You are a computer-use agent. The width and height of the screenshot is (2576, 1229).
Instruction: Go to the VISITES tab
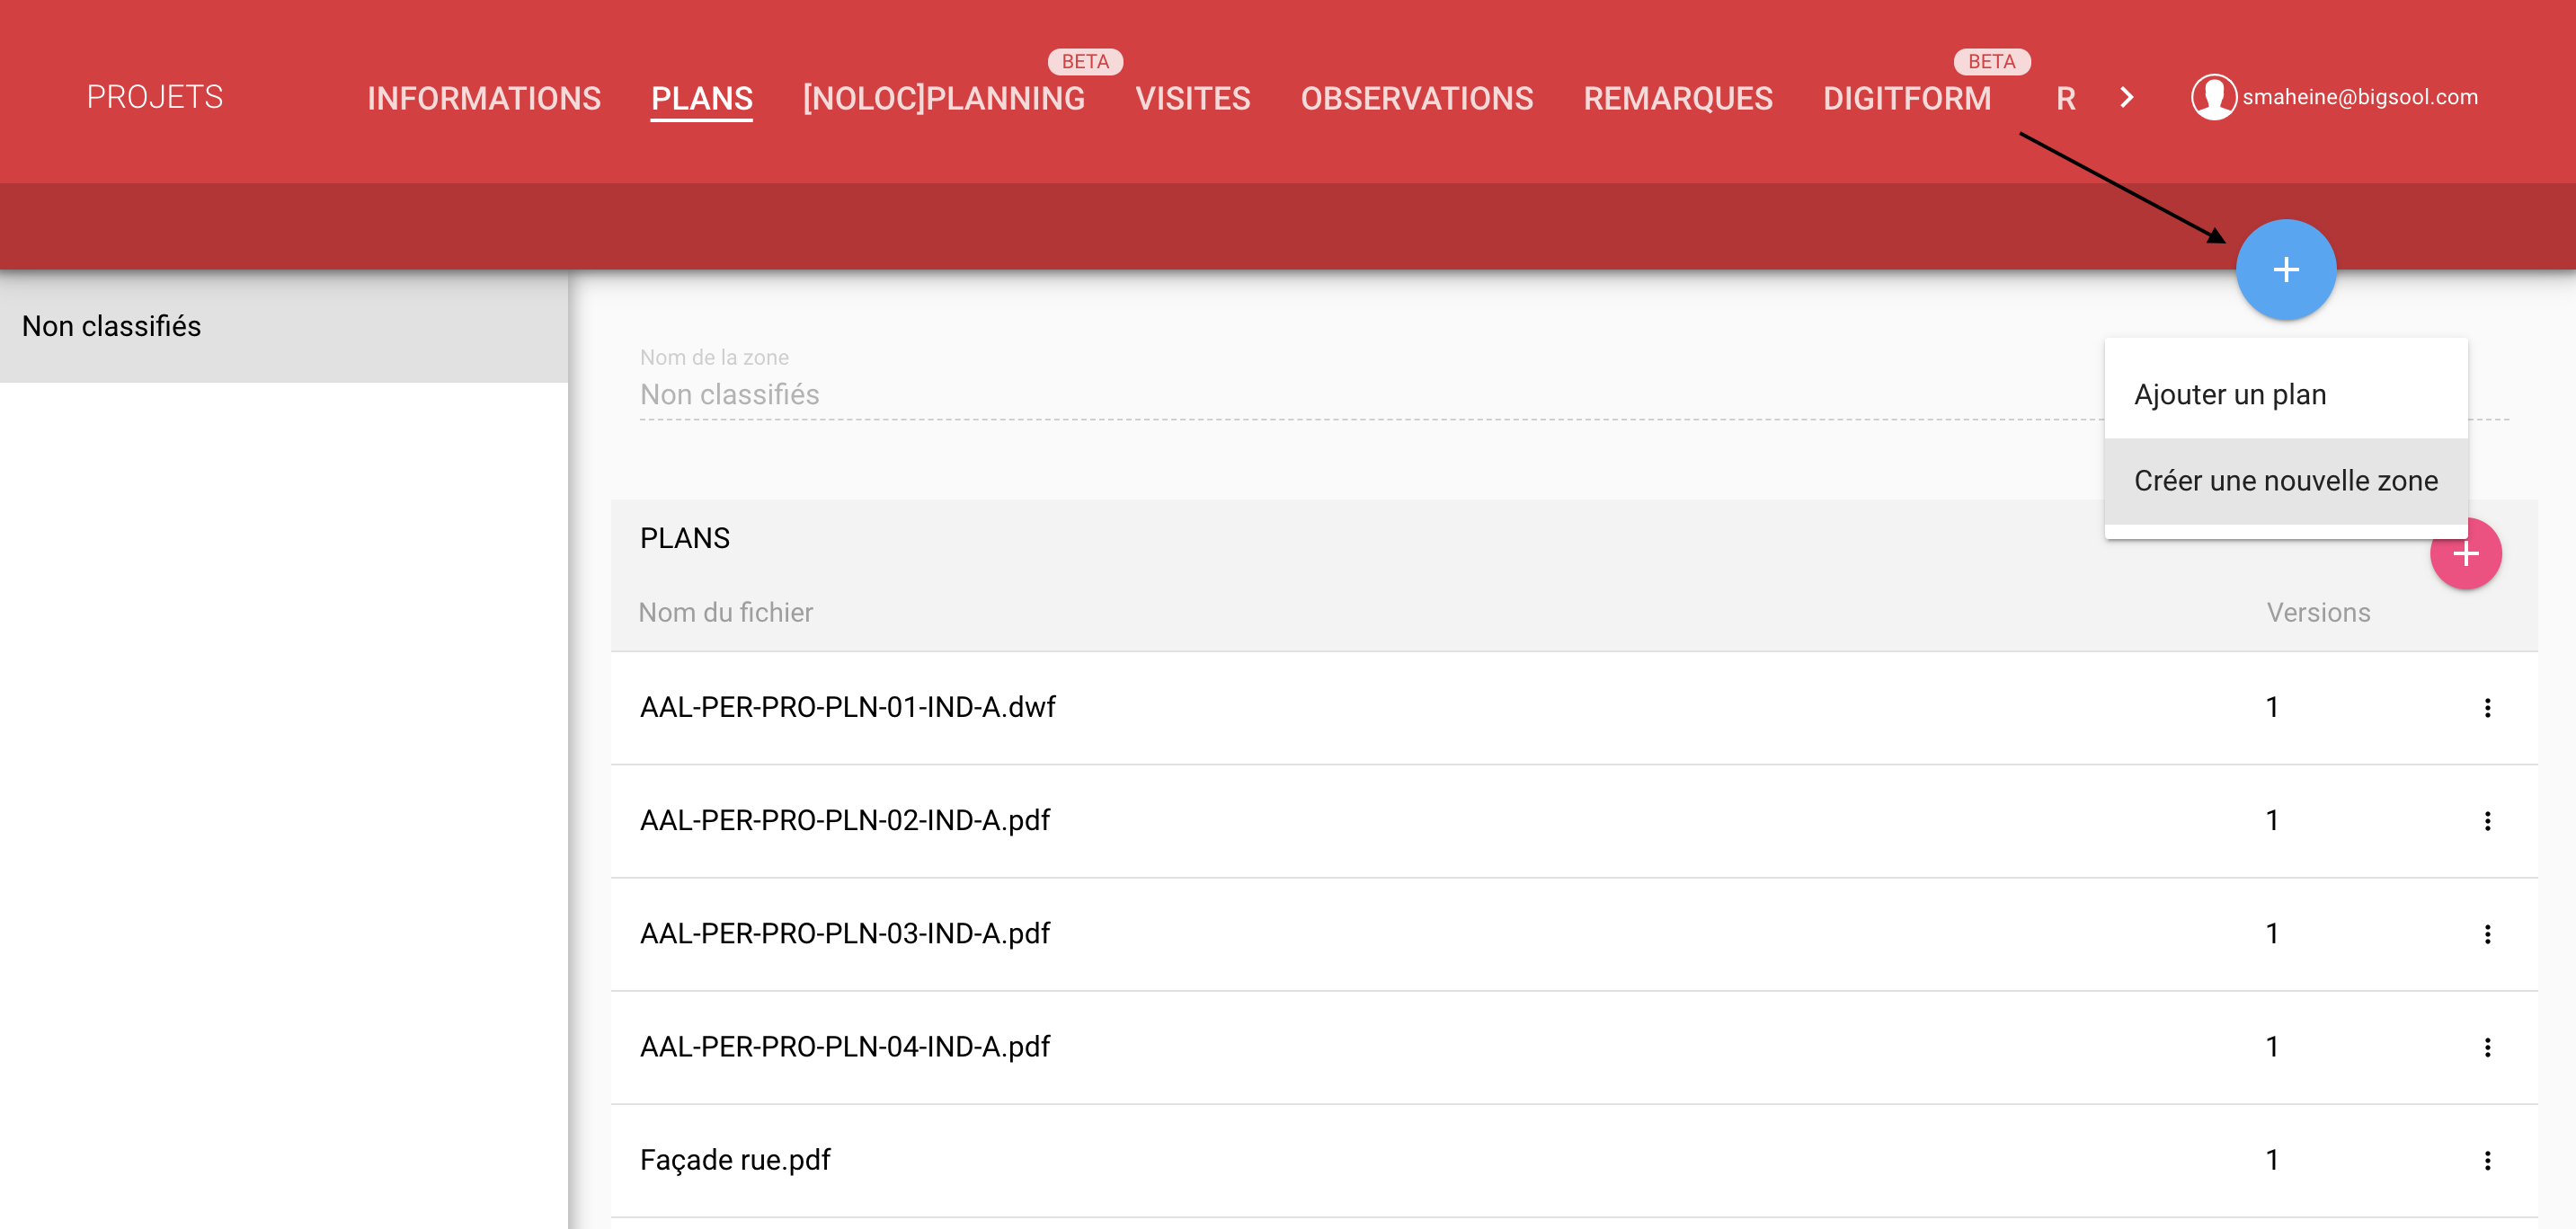(x=1192, y=98)
